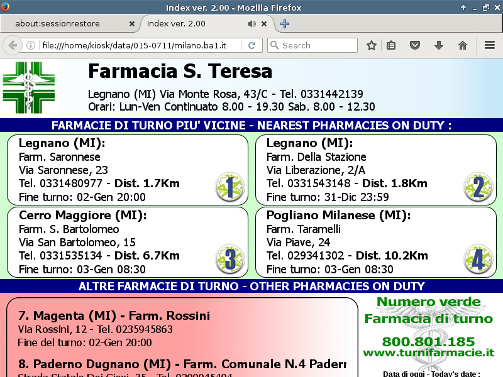503x377 pixels.
Task: Mute the Index ver. 2.00 tab audio
Action: tap(251, 24)
